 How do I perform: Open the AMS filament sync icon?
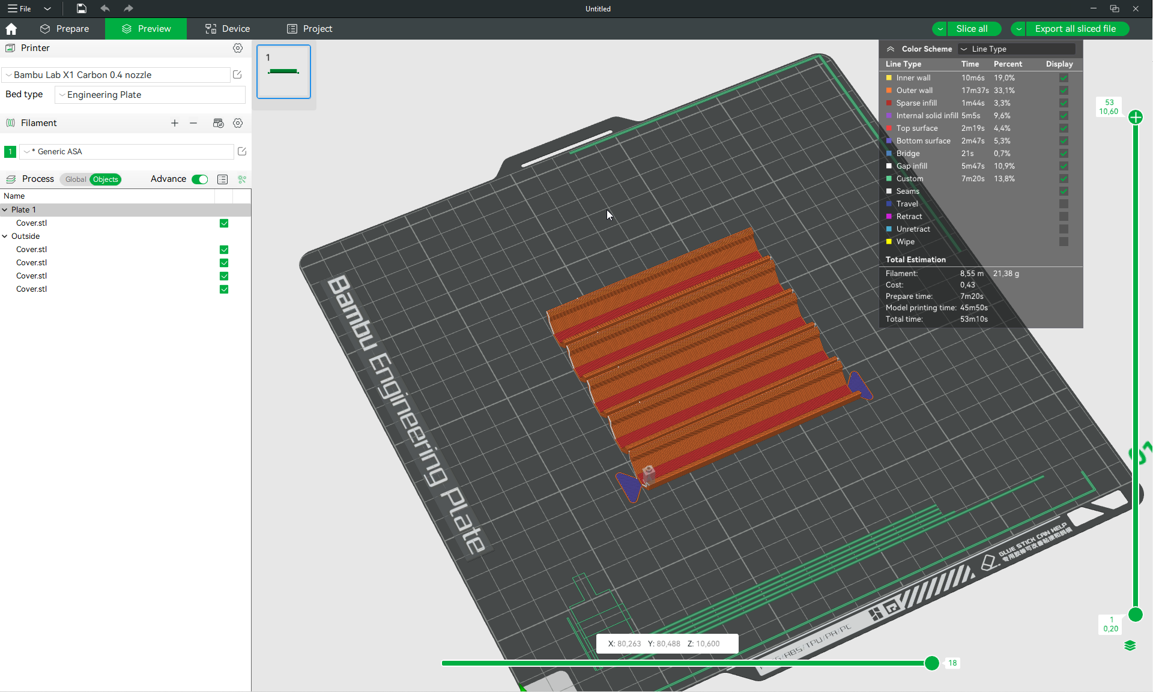point(218,123)
